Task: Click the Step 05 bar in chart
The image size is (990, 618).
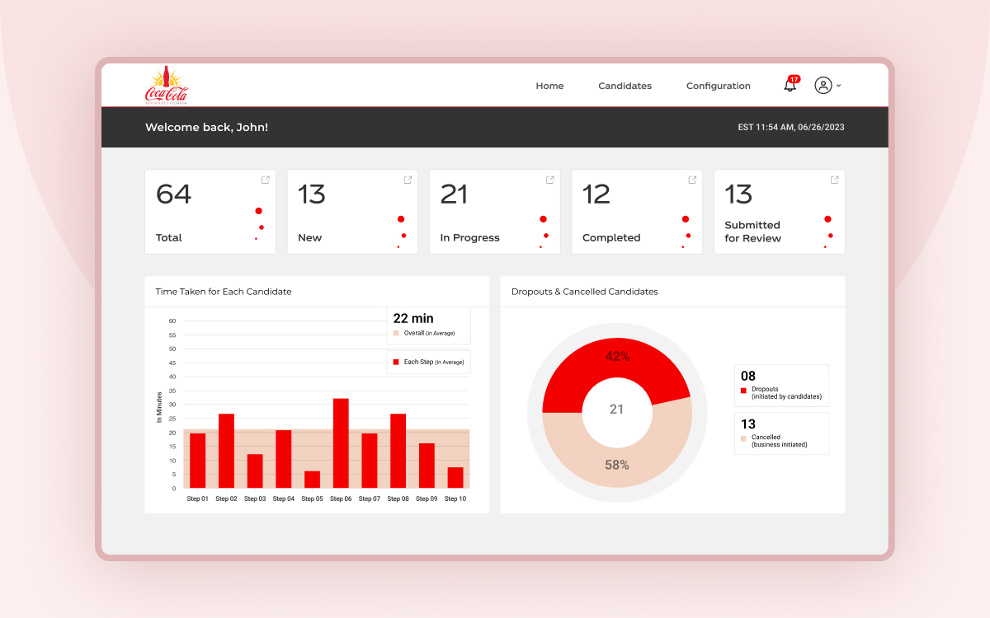Action: 312,480
